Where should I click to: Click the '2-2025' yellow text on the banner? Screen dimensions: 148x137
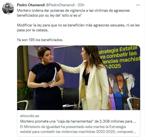point(114,66)
